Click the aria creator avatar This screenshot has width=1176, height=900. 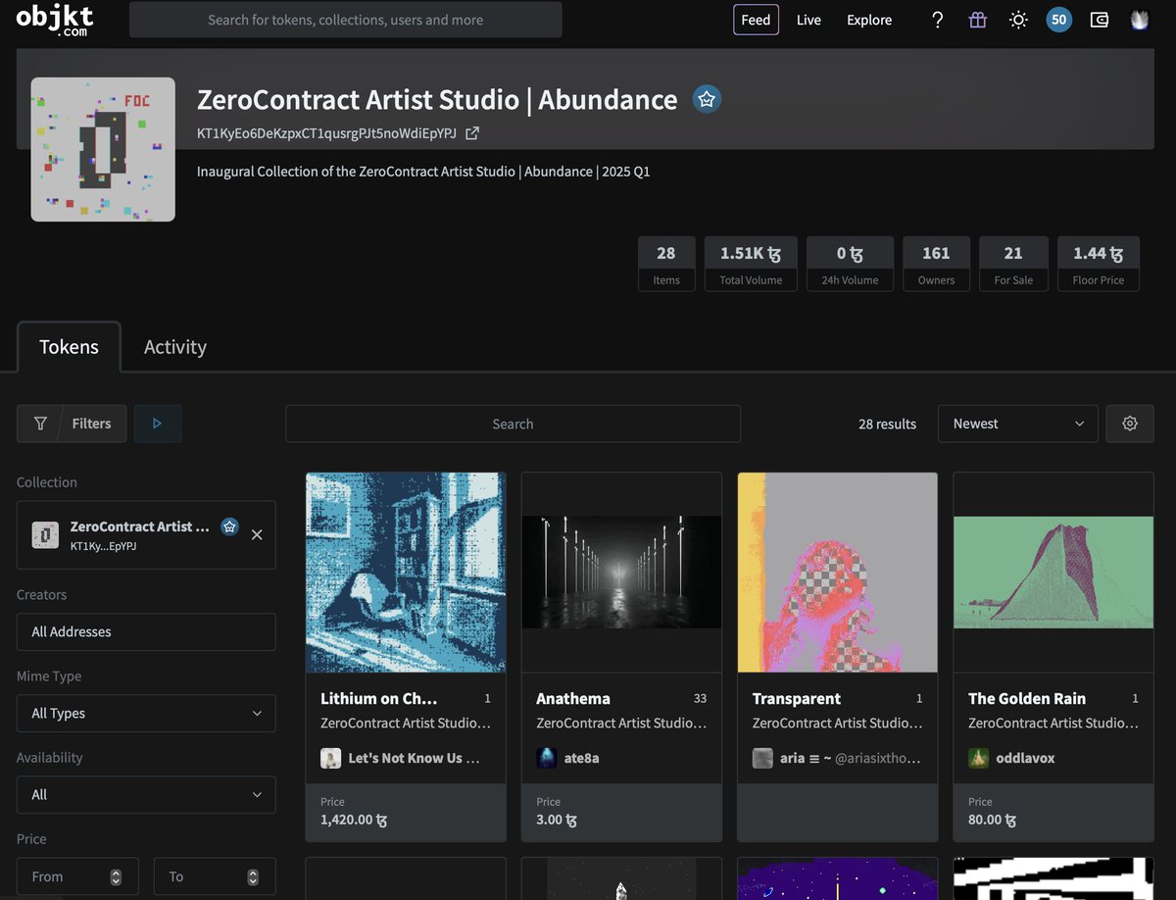tap(762, 758)
